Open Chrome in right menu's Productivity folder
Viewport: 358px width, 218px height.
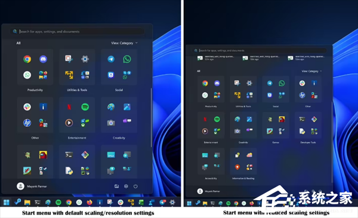coord(205,83)
